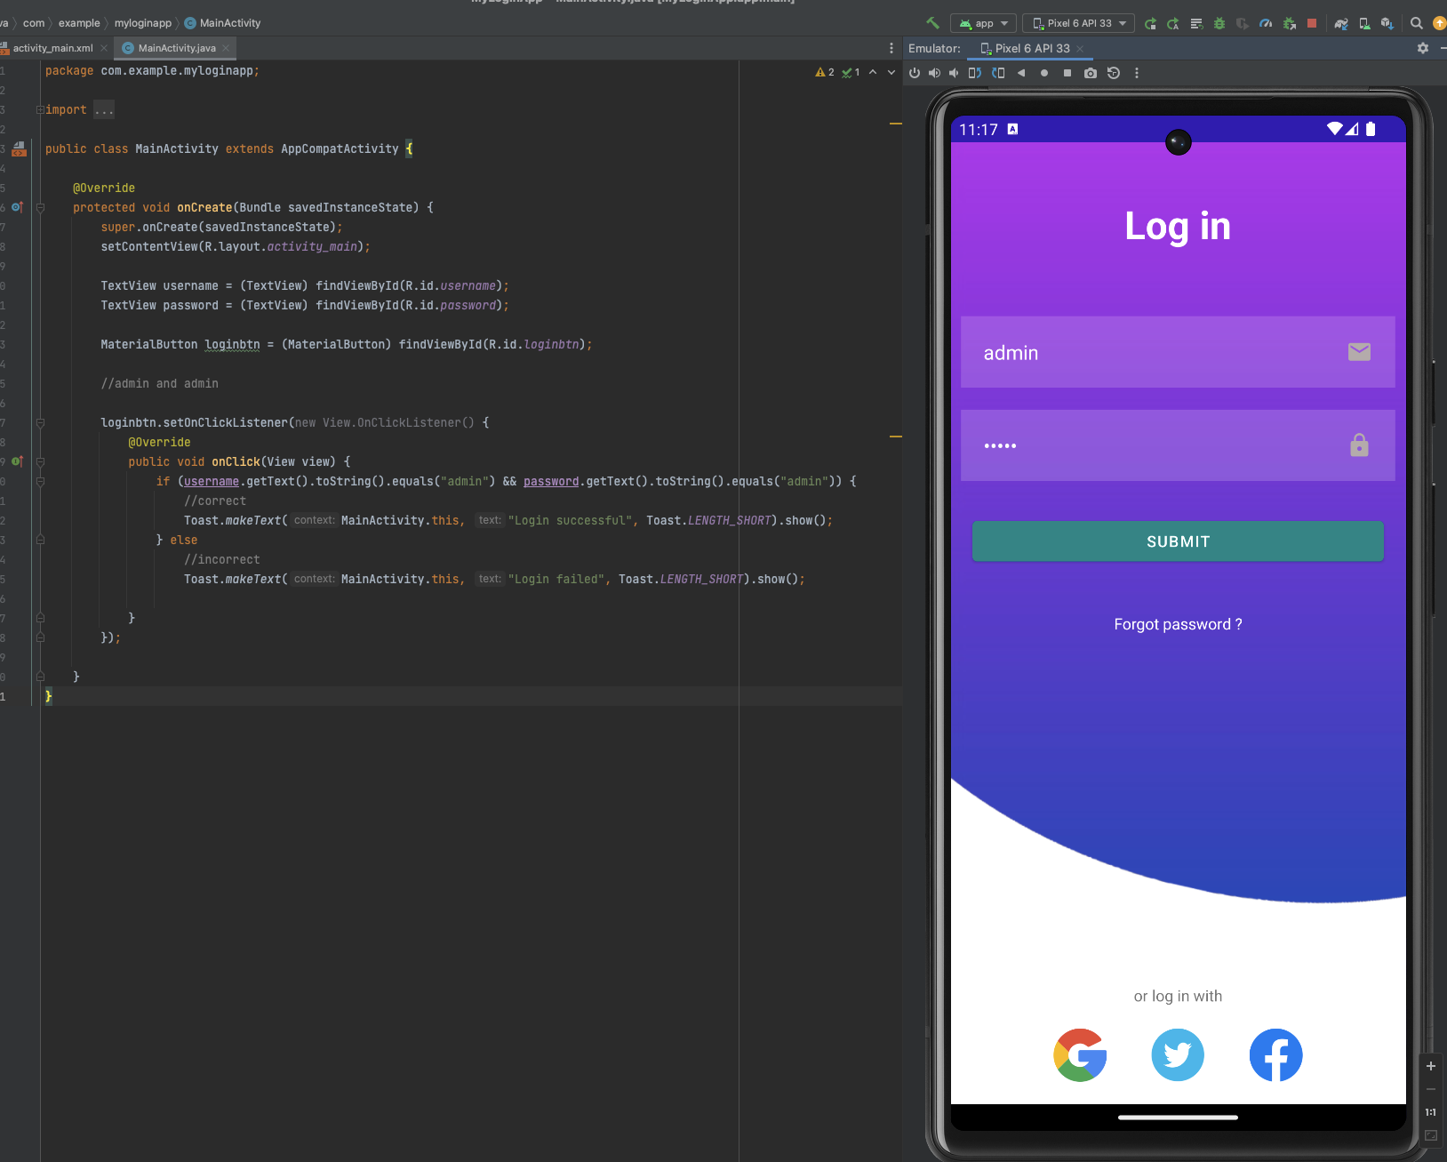Open the emulator three-dot options menu
The height and width of the screenshot is (1162, 1447).
pos(1137,73)
